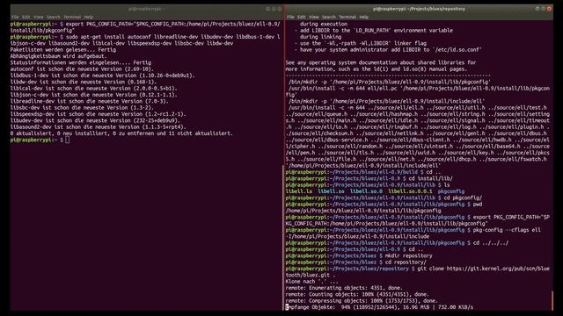
Task: Click the right terminal's vertical scrollbar thumb
Action: pos(552,300)
